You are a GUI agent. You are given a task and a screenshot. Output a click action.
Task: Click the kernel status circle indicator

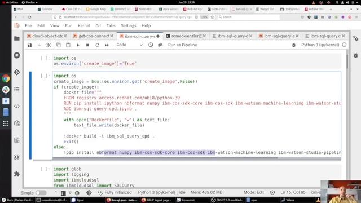[x=344, y=45]
